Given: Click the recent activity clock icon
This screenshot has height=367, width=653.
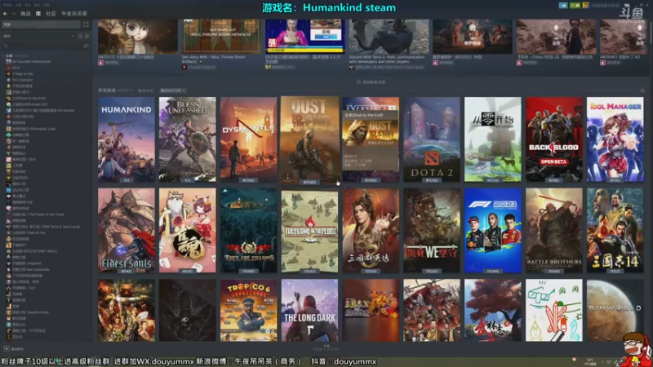Looking at the screenshot, I should [80, 36].
